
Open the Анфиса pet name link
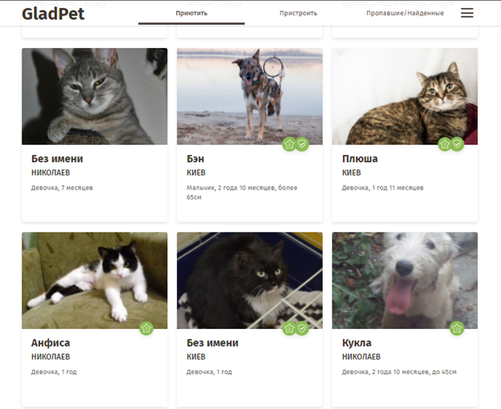click(x=51, y=343)
